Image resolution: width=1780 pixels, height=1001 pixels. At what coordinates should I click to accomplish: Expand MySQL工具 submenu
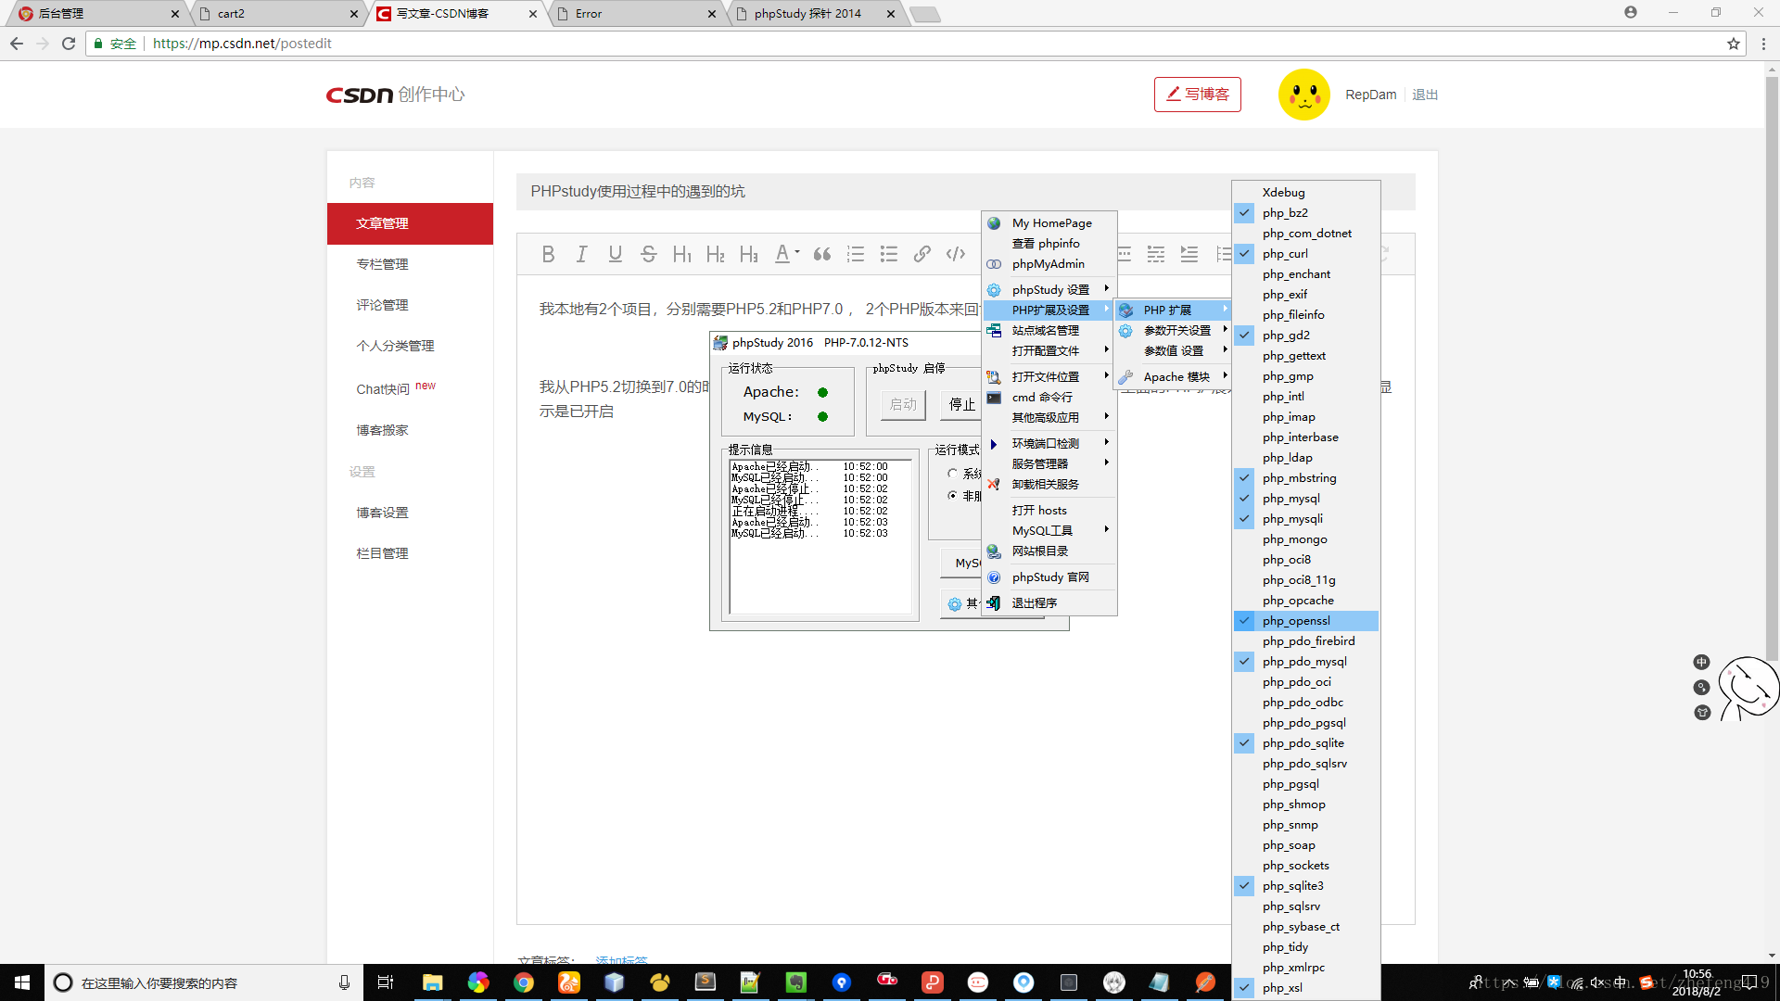1049,530
